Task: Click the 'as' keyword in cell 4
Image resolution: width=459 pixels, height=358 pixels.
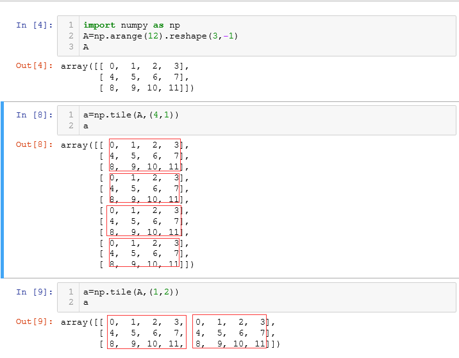Action: pos(158,26)
